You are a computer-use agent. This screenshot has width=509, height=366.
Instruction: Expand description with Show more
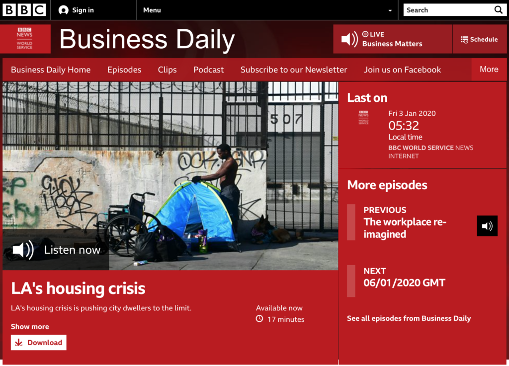tap(30, 326)
